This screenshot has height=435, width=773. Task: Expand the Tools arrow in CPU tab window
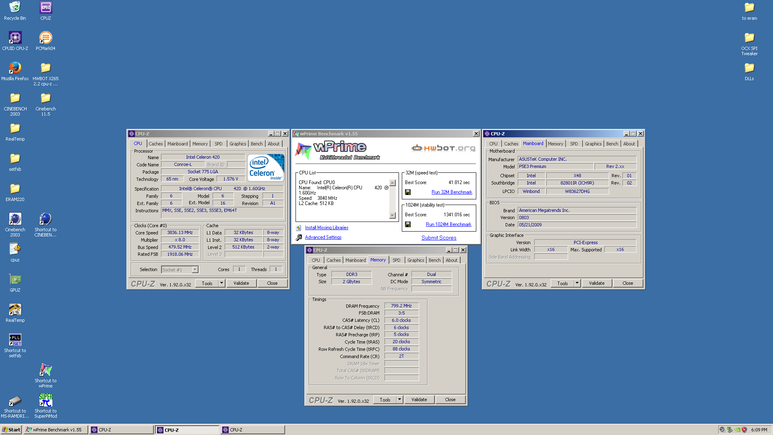[x=221, y=283]
